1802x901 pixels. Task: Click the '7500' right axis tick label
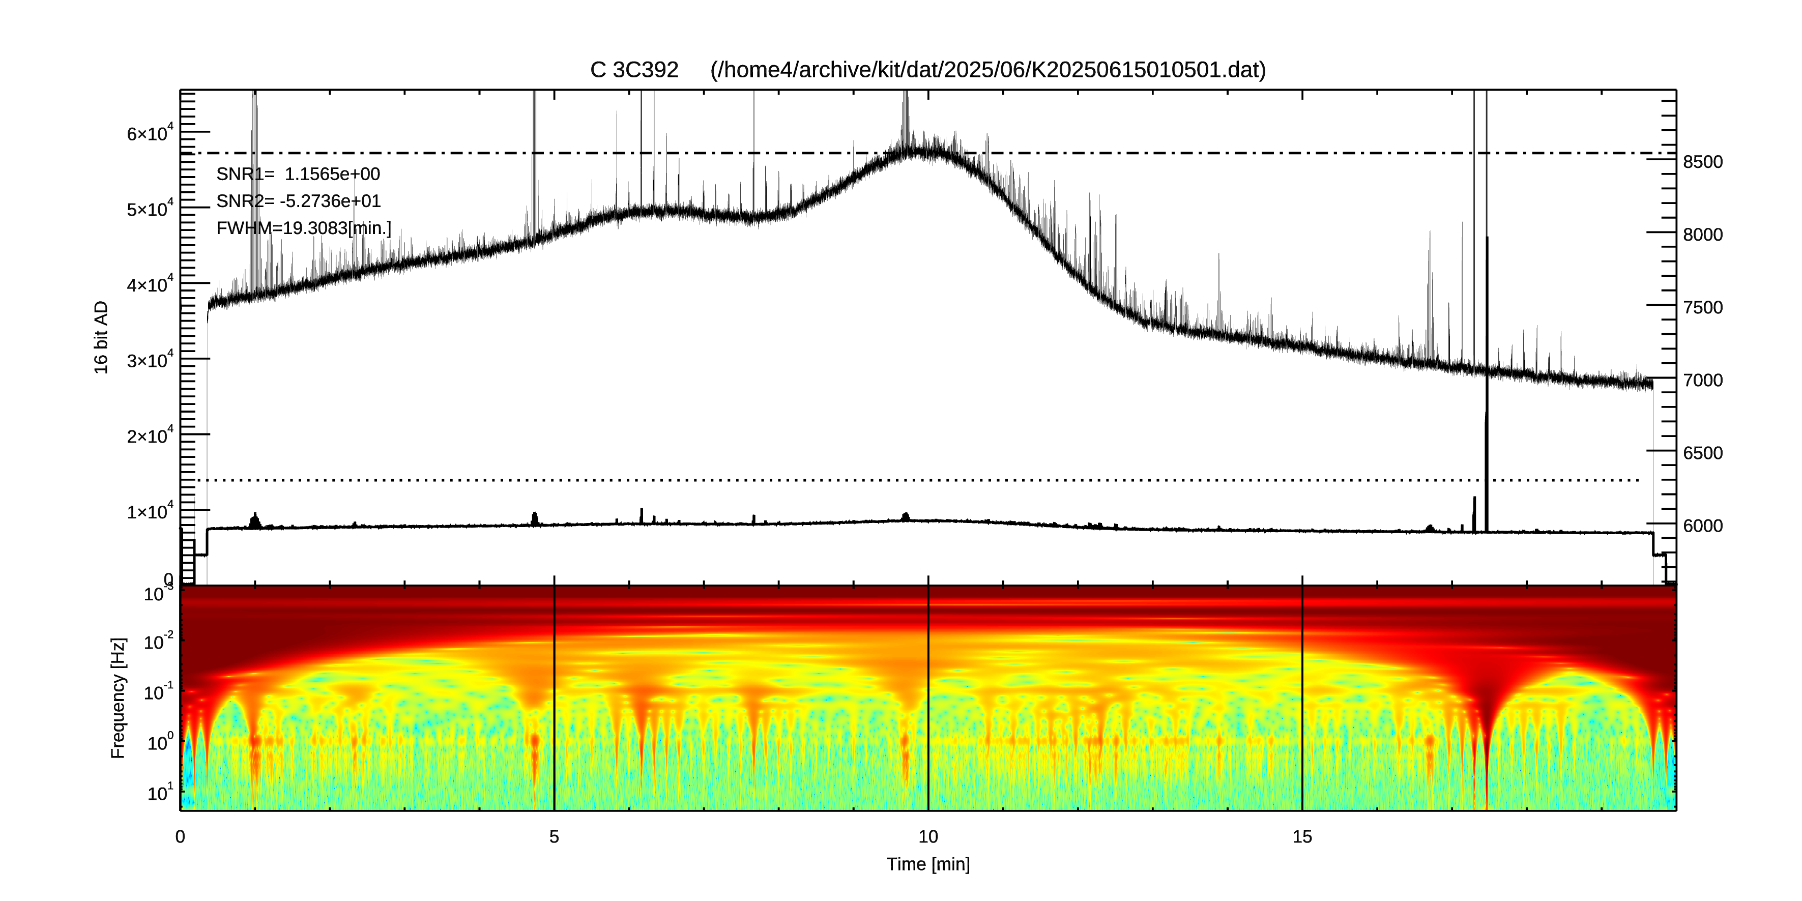click(x=1703, y=308)
